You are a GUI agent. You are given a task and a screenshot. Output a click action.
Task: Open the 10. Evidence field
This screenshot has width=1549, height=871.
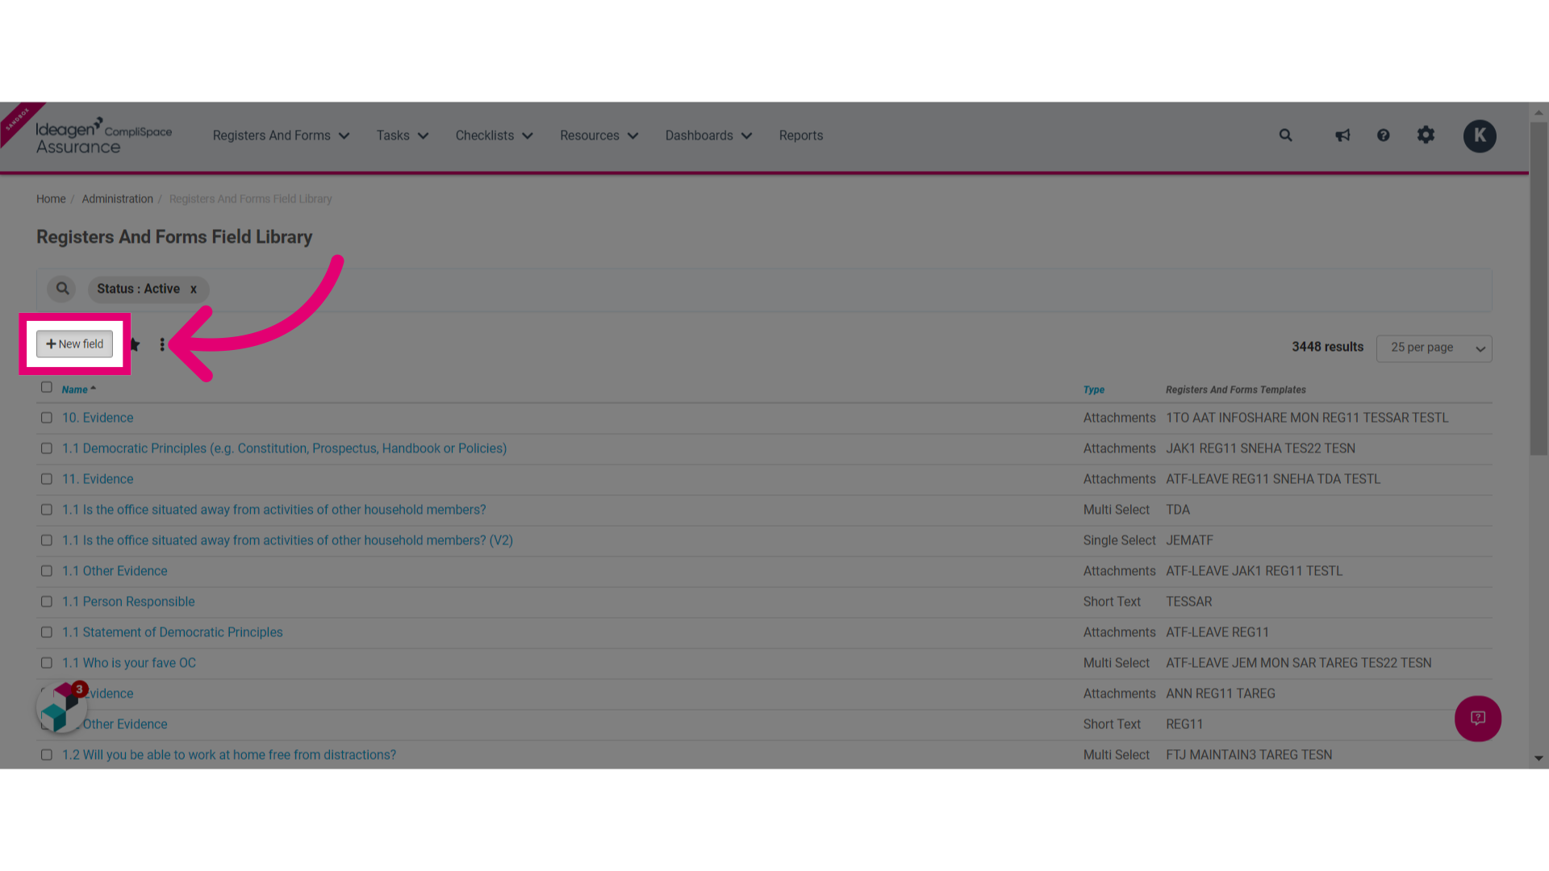point(98,418)
